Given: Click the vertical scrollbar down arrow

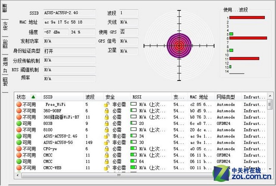Looking at the screenshot, I should (x=270, y=169).
